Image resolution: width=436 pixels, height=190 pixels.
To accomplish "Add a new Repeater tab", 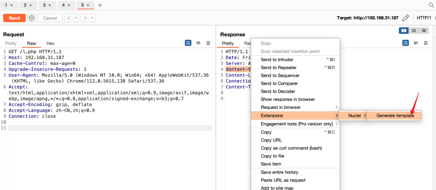I will pos(100,5).
